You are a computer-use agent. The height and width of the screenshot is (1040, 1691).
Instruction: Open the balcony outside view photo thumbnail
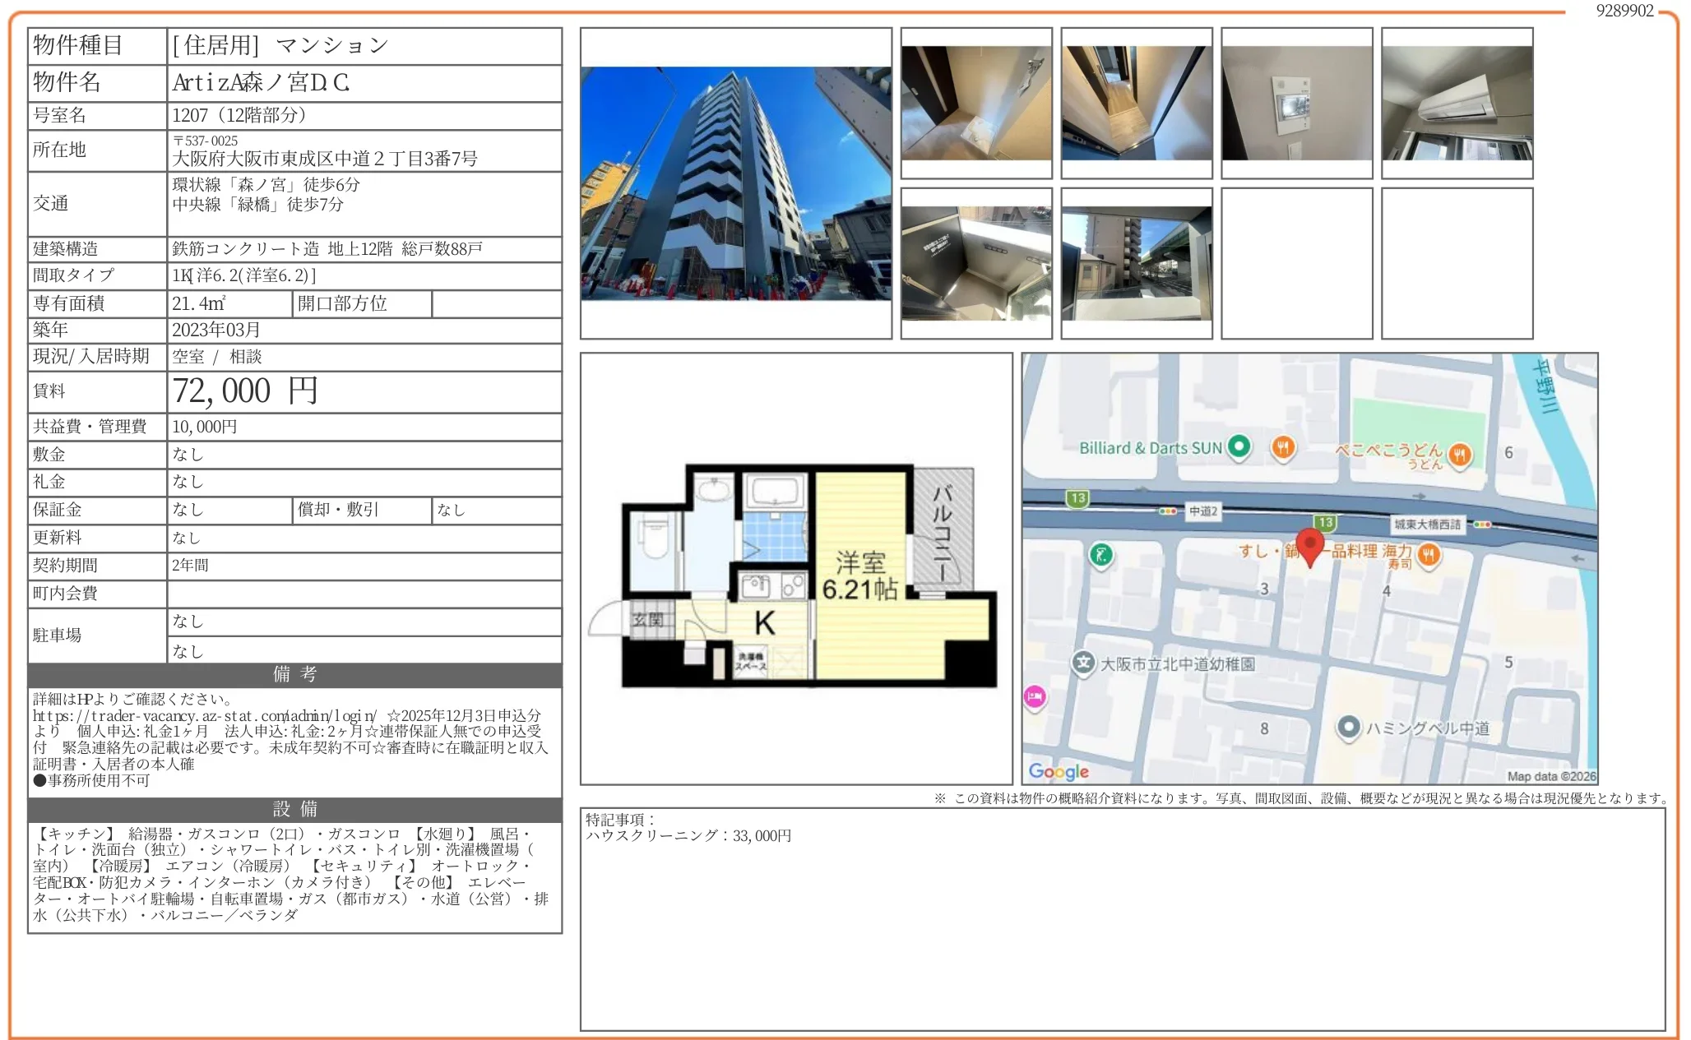(x=1136, y=263)
